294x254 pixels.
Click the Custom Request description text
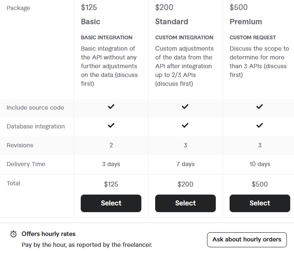point(259,62)
